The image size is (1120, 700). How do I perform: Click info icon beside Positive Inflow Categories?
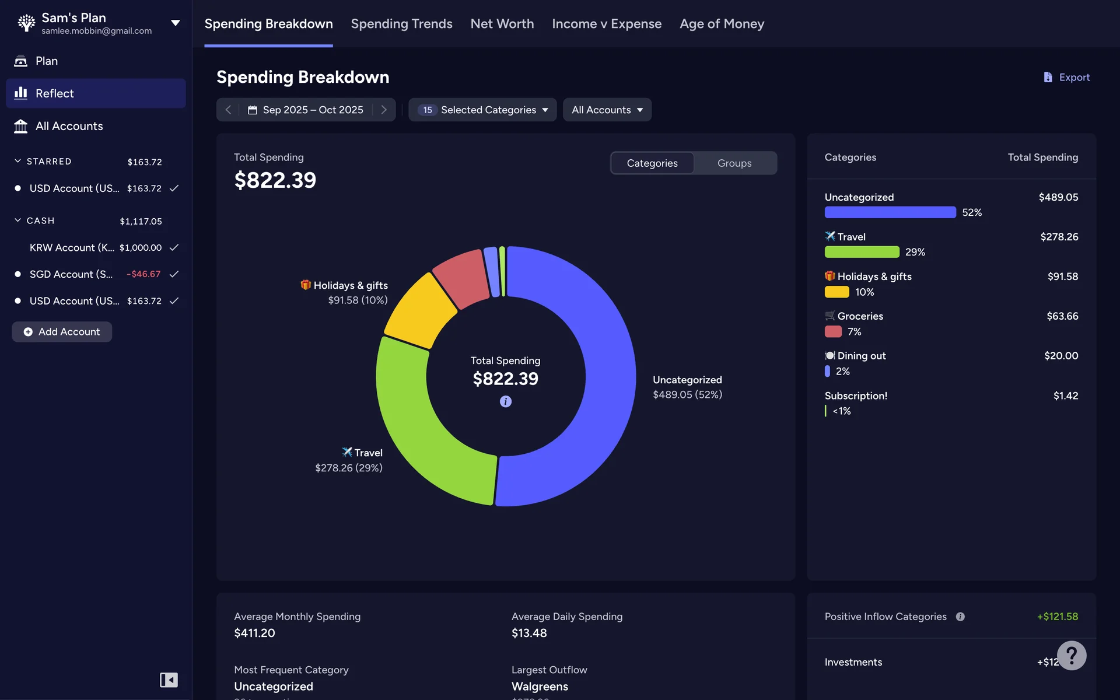click(960, 617)
